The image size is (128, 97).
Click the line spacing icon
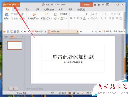click(121, 18)
